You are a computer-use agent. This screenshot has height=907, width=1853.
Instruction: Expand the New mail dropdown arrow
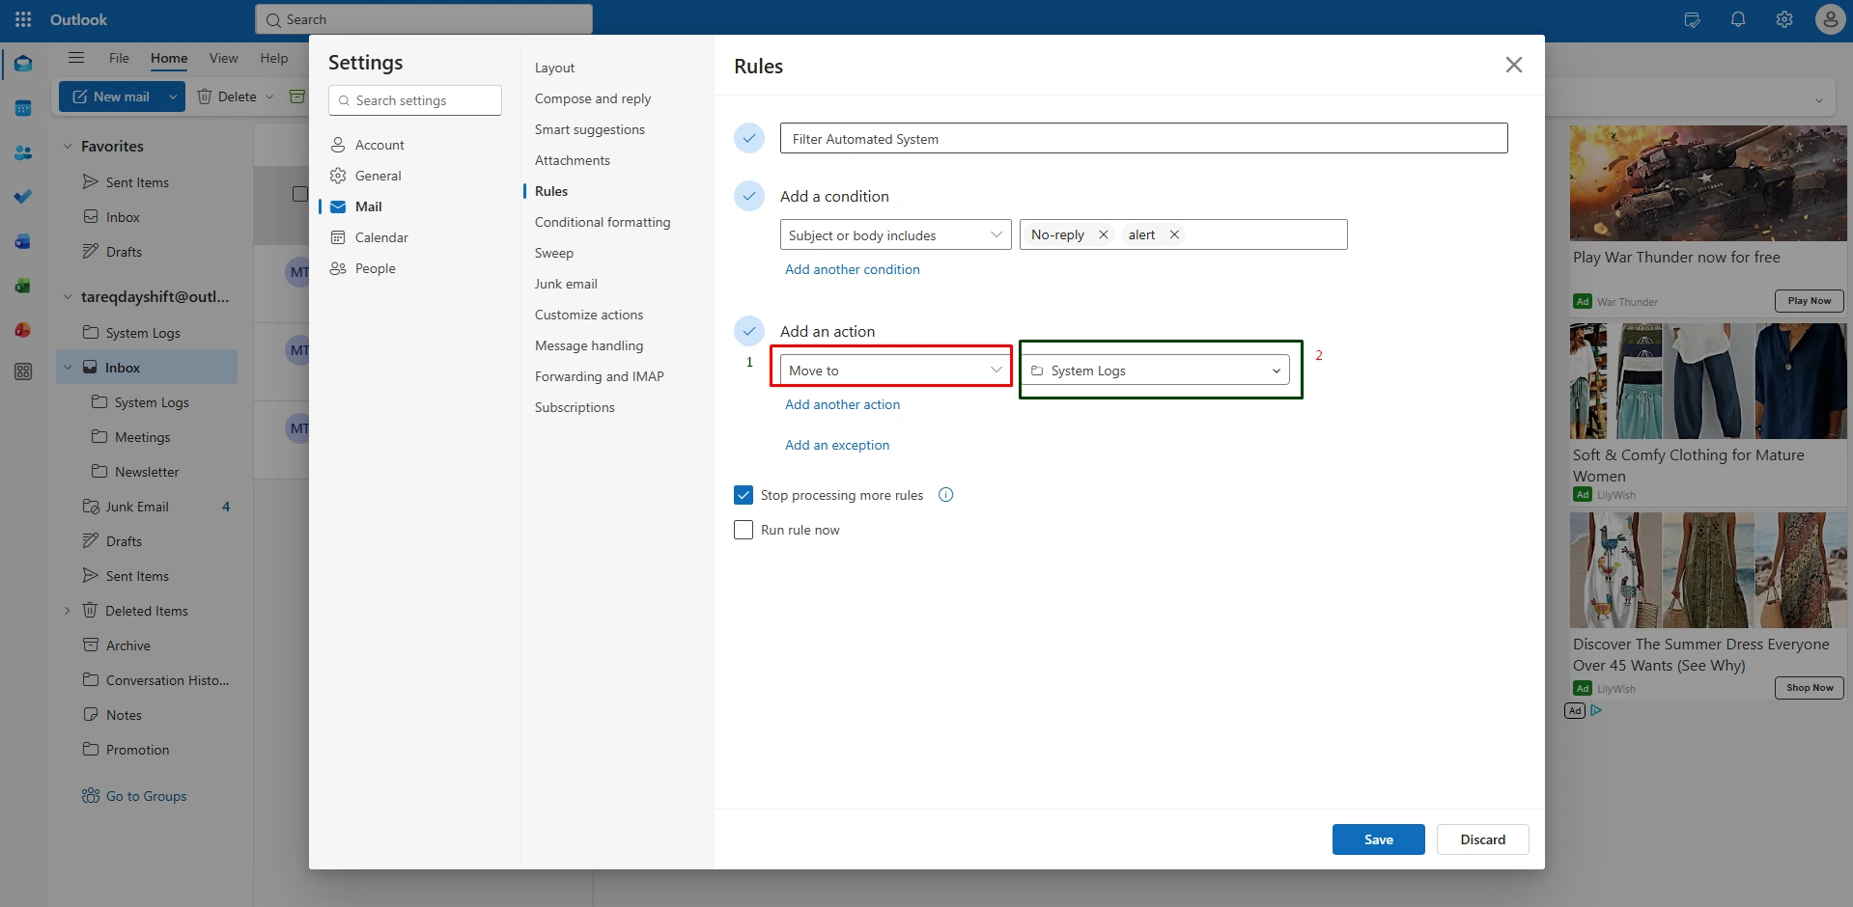[x=173, y=96]
